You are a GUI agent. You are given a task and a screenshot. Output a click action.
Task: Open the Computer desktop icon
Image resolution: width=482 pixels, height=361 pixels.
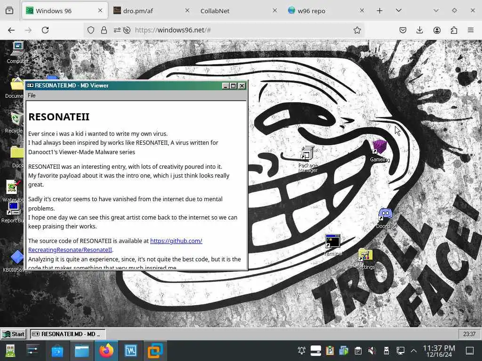pos(17,52)
